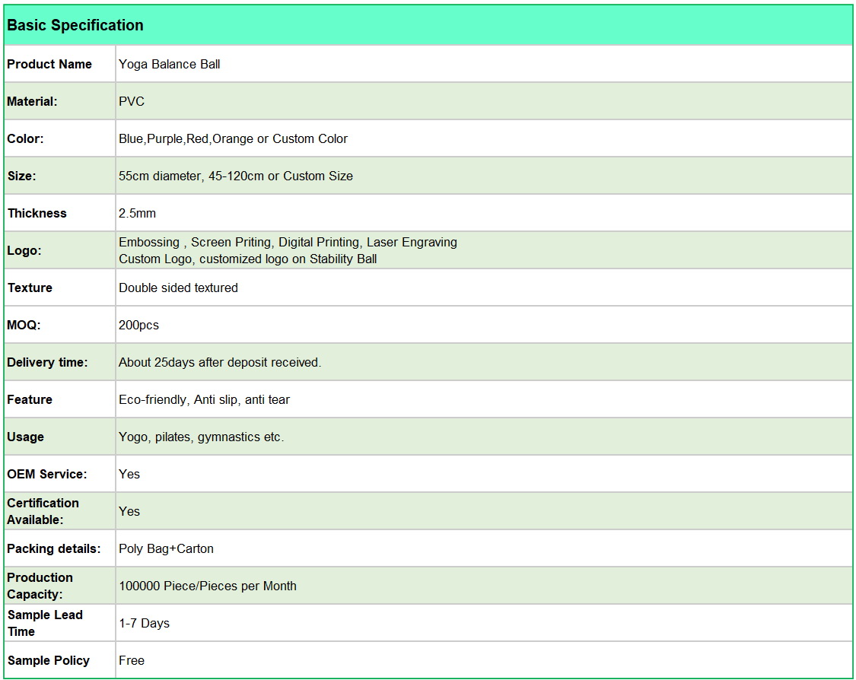Select the 'MOQ:' label

click(x=24, y=326)
